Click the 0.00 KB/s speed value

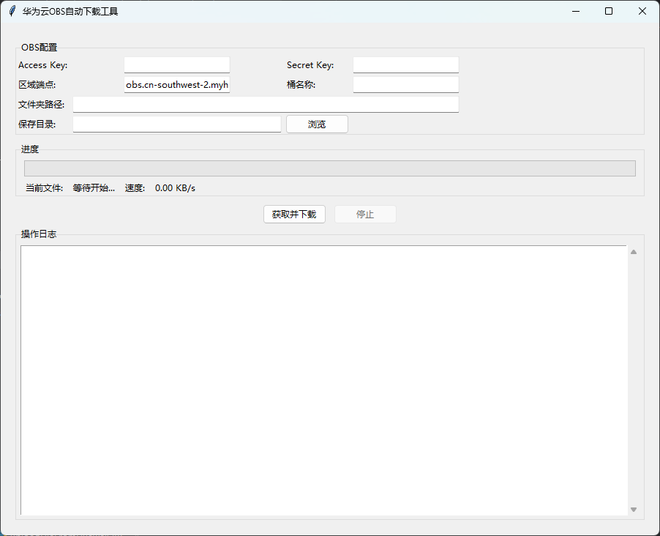click(175, 188)
